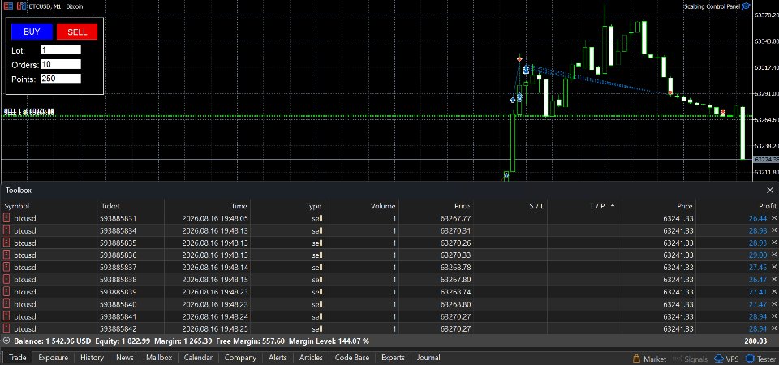Close position with ticket 593885831

click(x=774, y=218)
